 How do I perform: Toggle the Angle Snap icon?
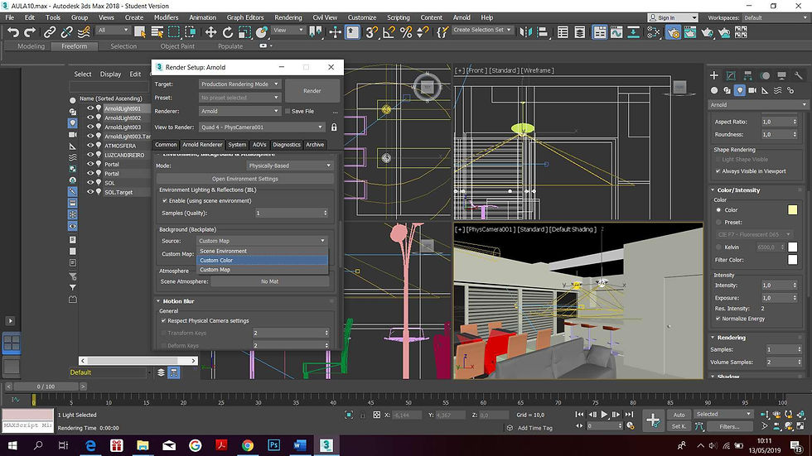[389, 32]
